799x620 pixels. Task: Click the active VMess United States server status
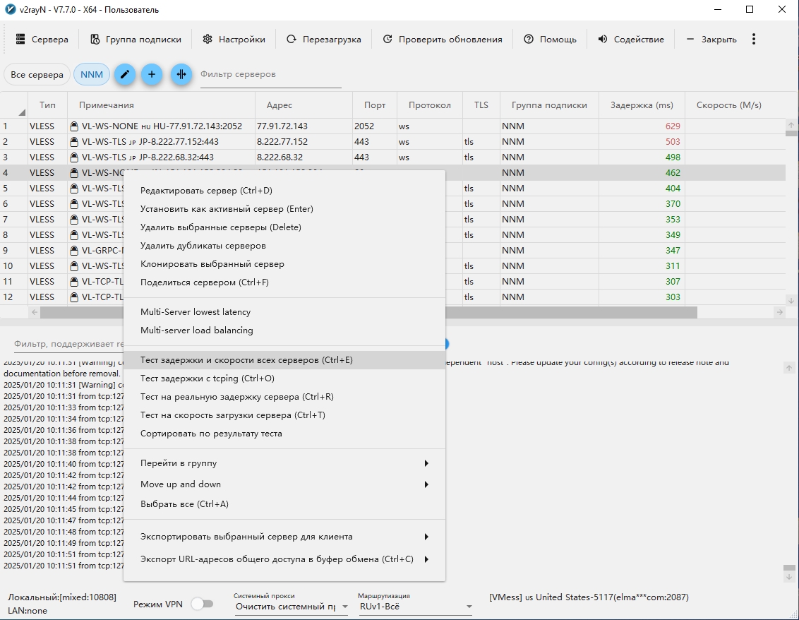tap(589, 597)
